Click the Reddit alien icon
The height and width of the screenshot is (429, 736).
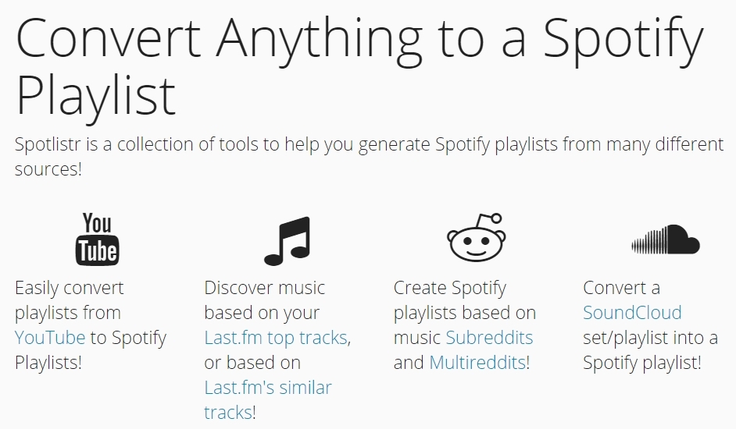[x=476, y=238]
